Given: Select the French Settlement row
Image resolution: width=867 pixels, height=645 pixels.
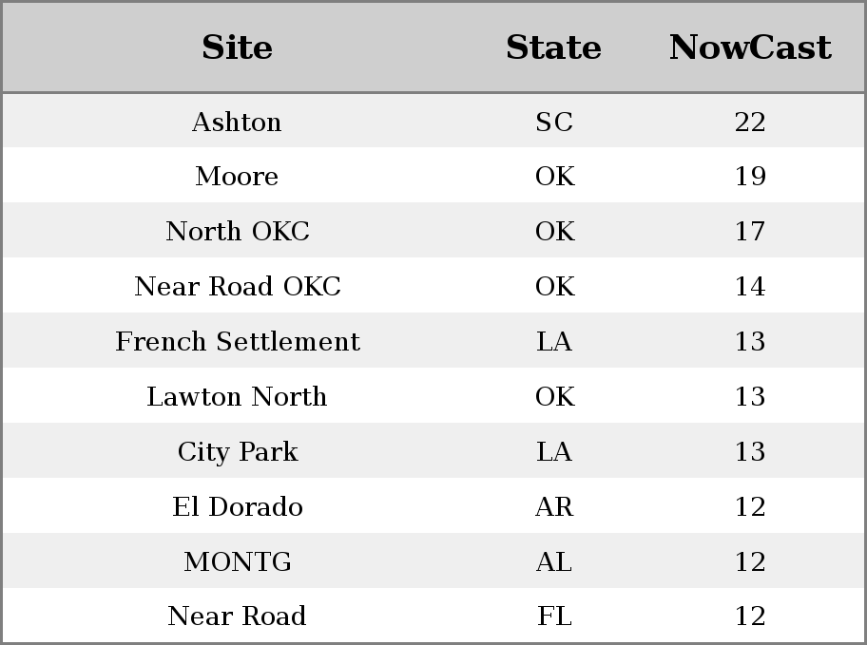Looking at the screenshot, I should [x=433, y=340].
